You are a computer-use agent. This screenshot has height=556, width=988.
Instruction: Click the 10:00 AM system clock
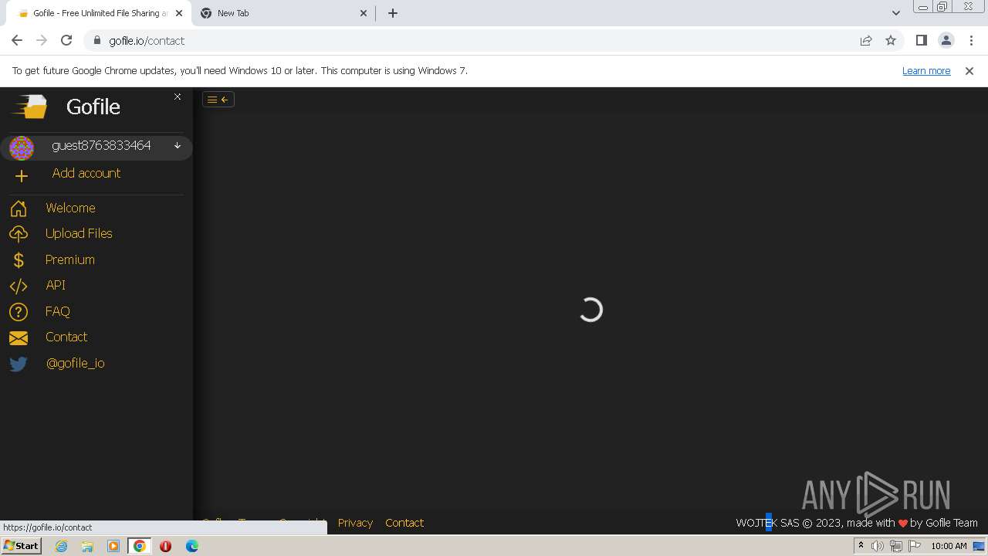pyautogui.click(x=949, y=546)
